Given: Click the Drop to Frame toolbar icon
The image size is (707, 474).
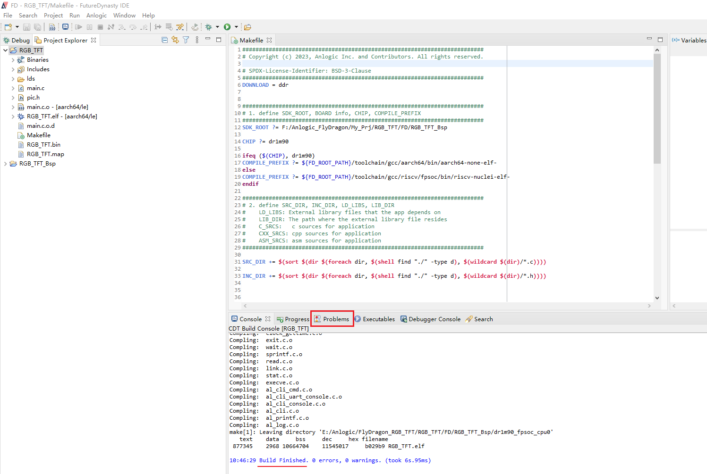Looking at the screenshot, I should (x=169, y=27).
